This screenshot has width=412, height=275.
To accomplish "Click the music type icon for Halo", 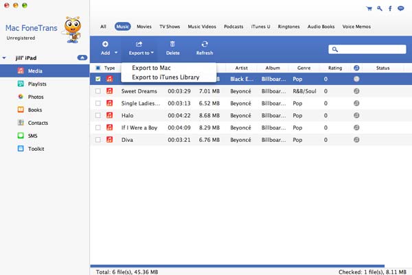I will tap(110, 115).
